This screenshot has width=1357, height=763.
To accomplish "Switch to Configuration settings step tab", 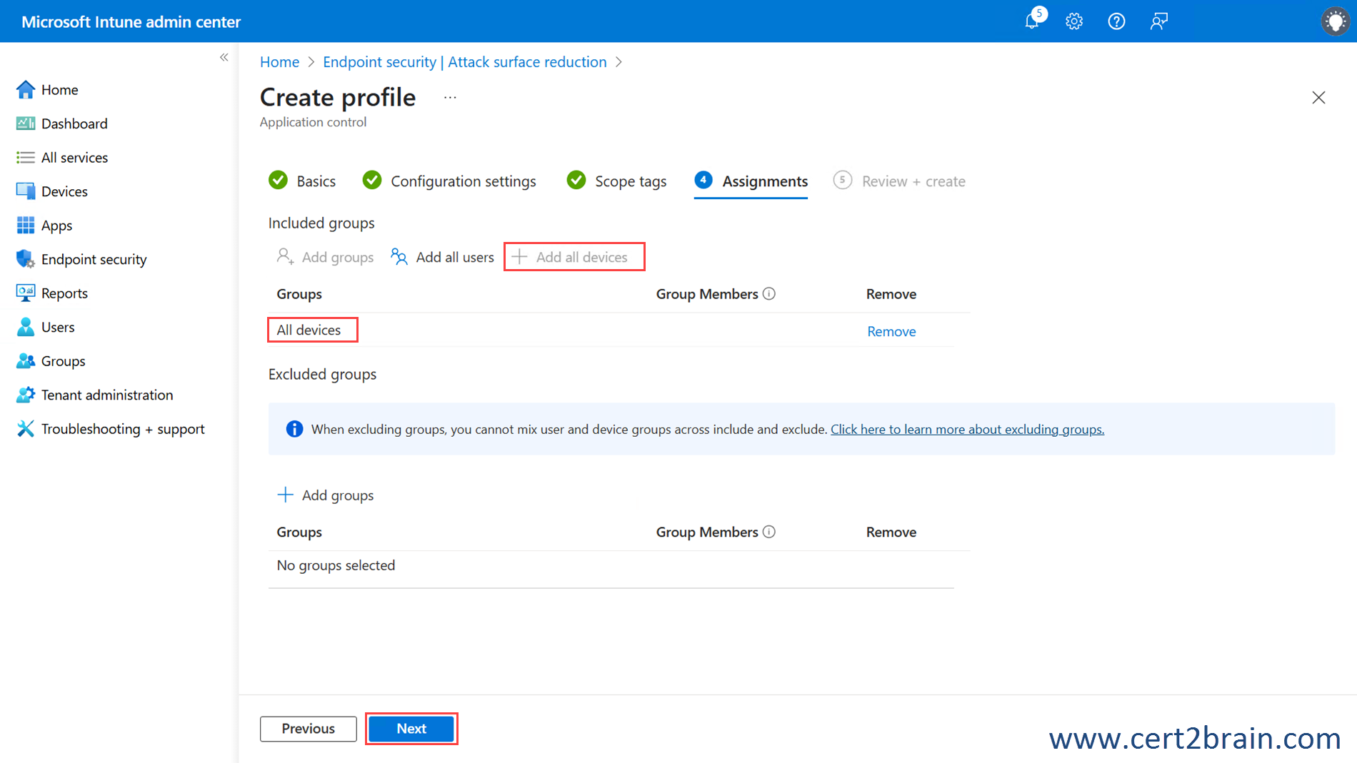I will tap(449, 181).
